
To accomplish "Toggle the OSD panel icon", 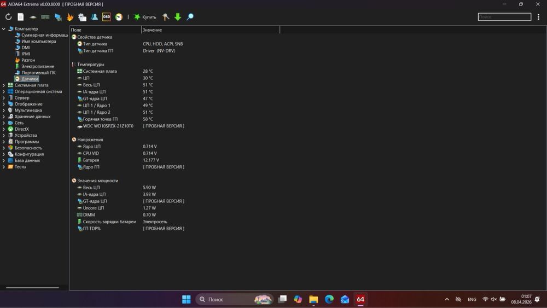I will (x=107, y=17).
